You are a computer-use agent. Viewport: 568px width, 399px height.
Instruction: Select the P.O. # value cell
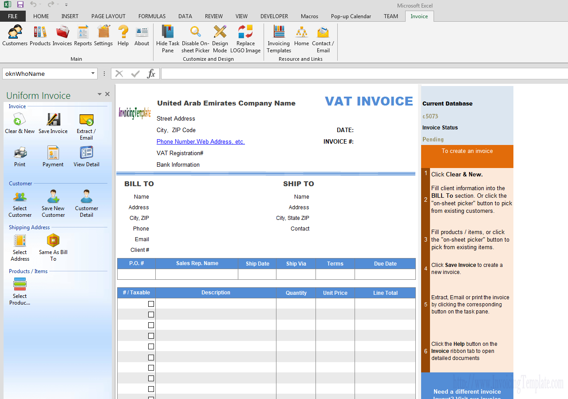point(136,274)
